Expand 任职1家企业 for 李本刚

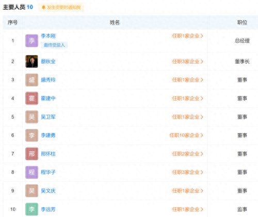188,36
